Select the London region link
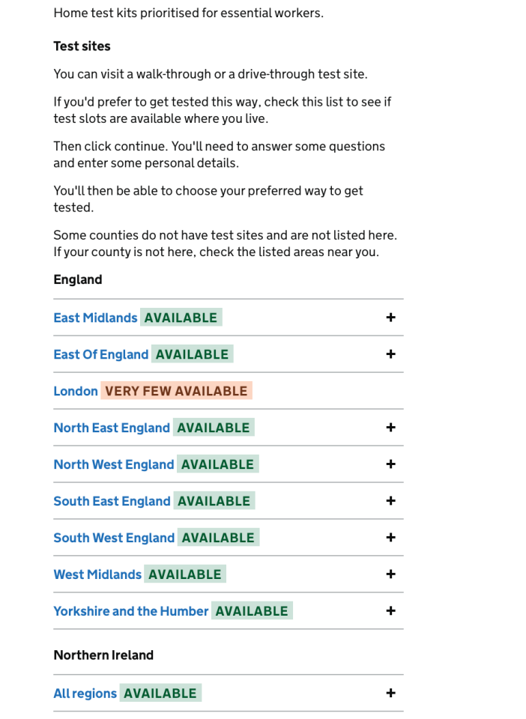Viewport: 526px width, 719px height. [76, 391]
